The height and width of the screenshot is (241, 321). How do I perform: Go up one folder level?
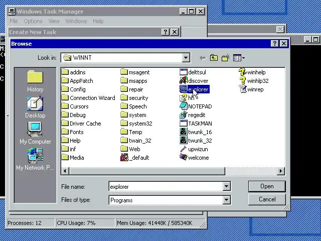tap(214, 58)
